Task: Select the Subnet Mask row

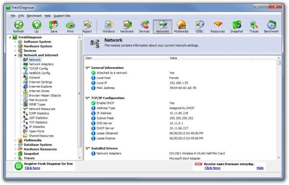Action: point(180,118)
